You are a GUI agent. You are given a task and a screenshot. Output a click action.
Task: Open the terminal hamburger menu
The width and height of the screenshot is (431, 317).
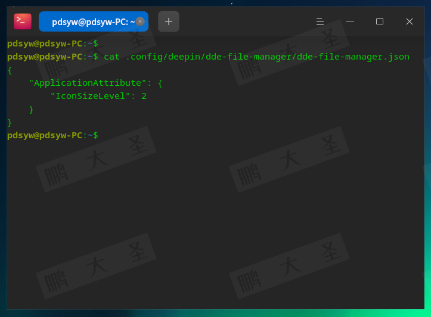click(x=320, y=21)
